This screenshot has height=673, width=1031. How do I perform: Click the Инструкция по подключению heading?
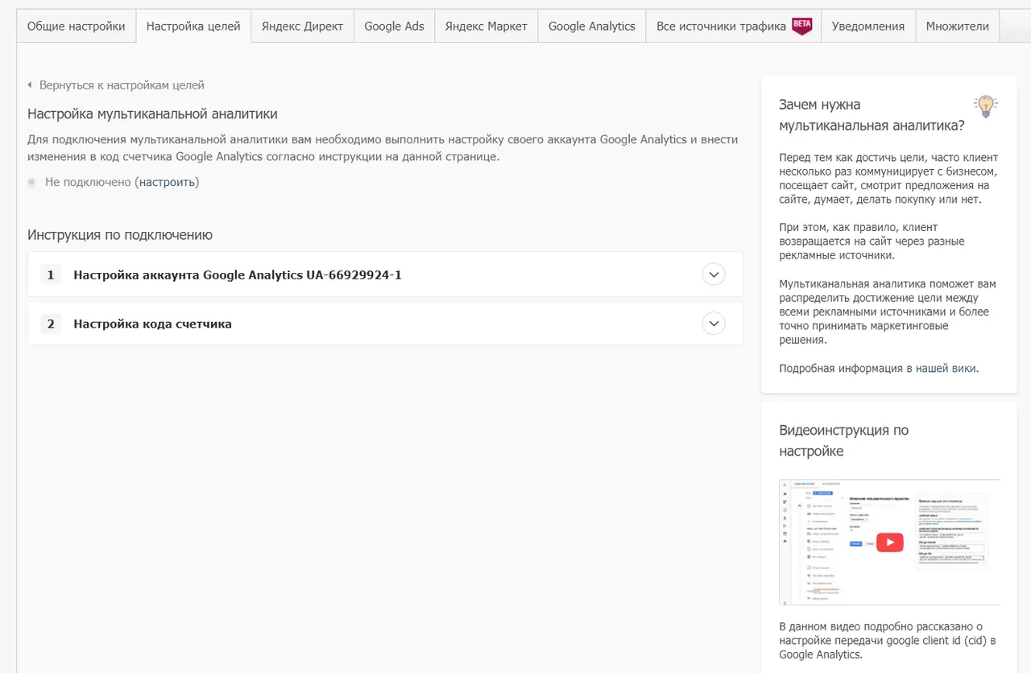coord(120,235)
